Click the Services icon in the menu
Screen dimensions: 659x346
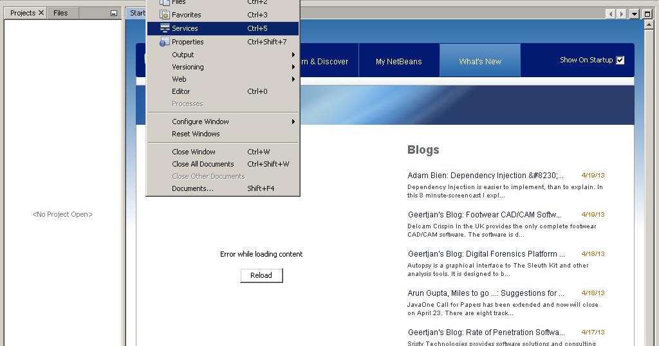(164, 28)
